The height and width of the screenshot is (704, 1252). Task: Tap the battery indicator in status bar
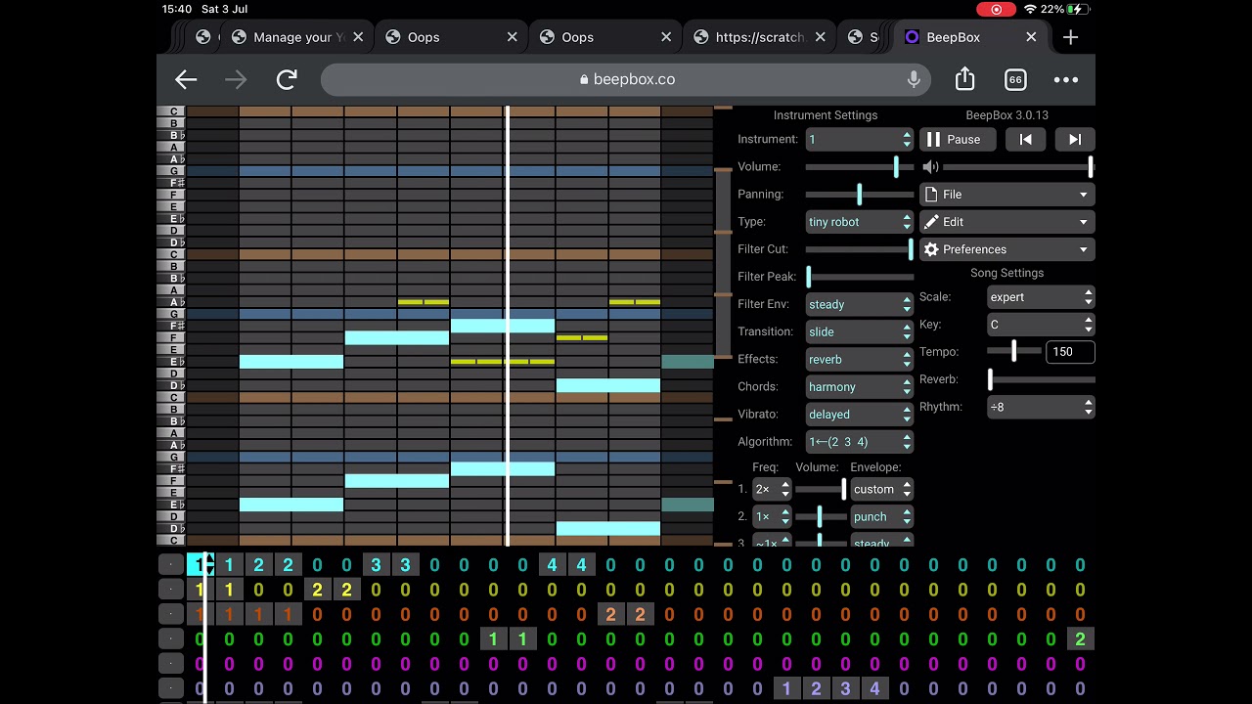1078,9
